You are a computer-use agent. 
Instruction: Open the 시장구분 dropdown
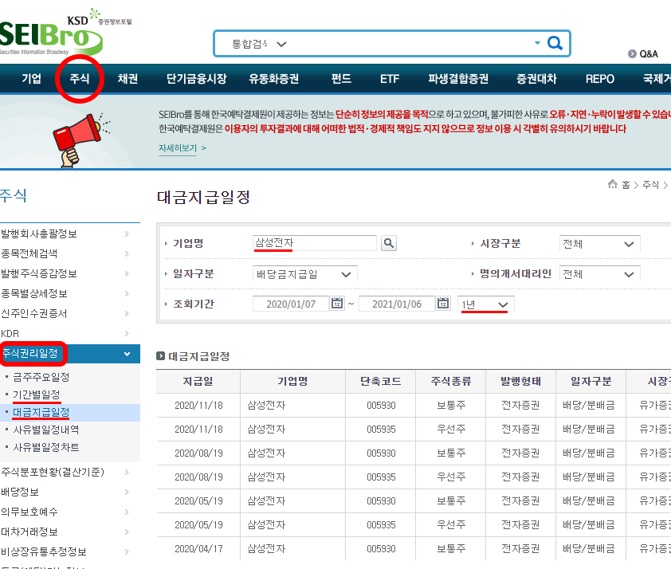tap(599, 244)
